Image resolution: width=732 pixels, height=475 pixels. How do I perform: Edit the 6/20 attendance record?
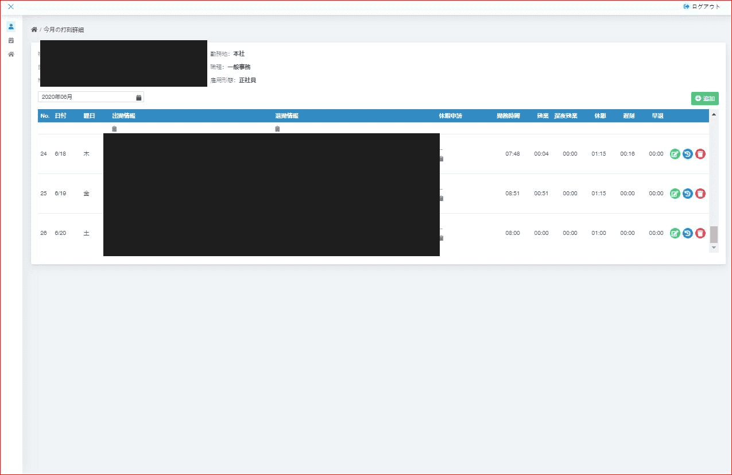tap(675, 233)
